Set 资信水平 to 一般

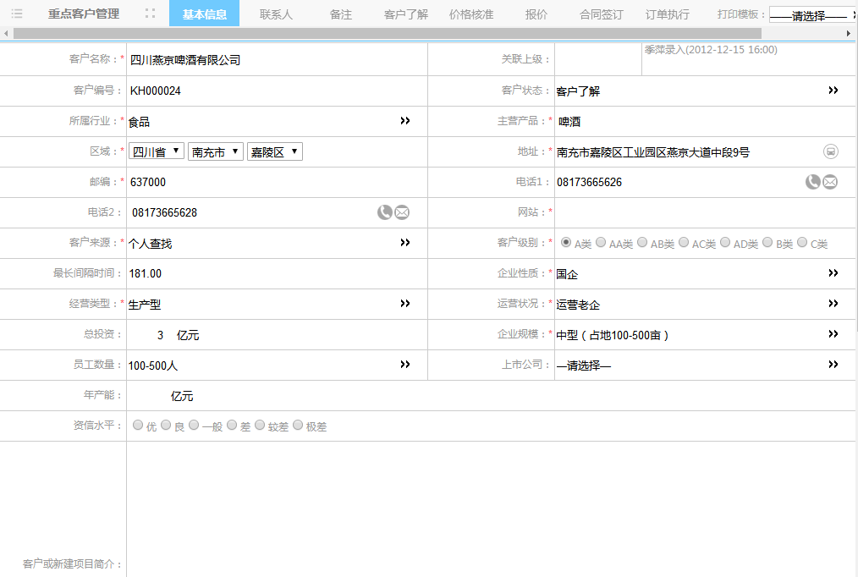[194, 425]
